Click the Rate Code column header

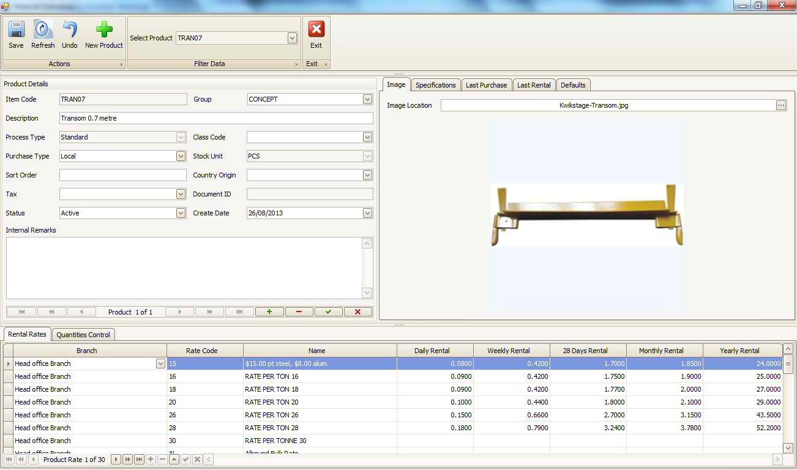[x=205, y=351]
